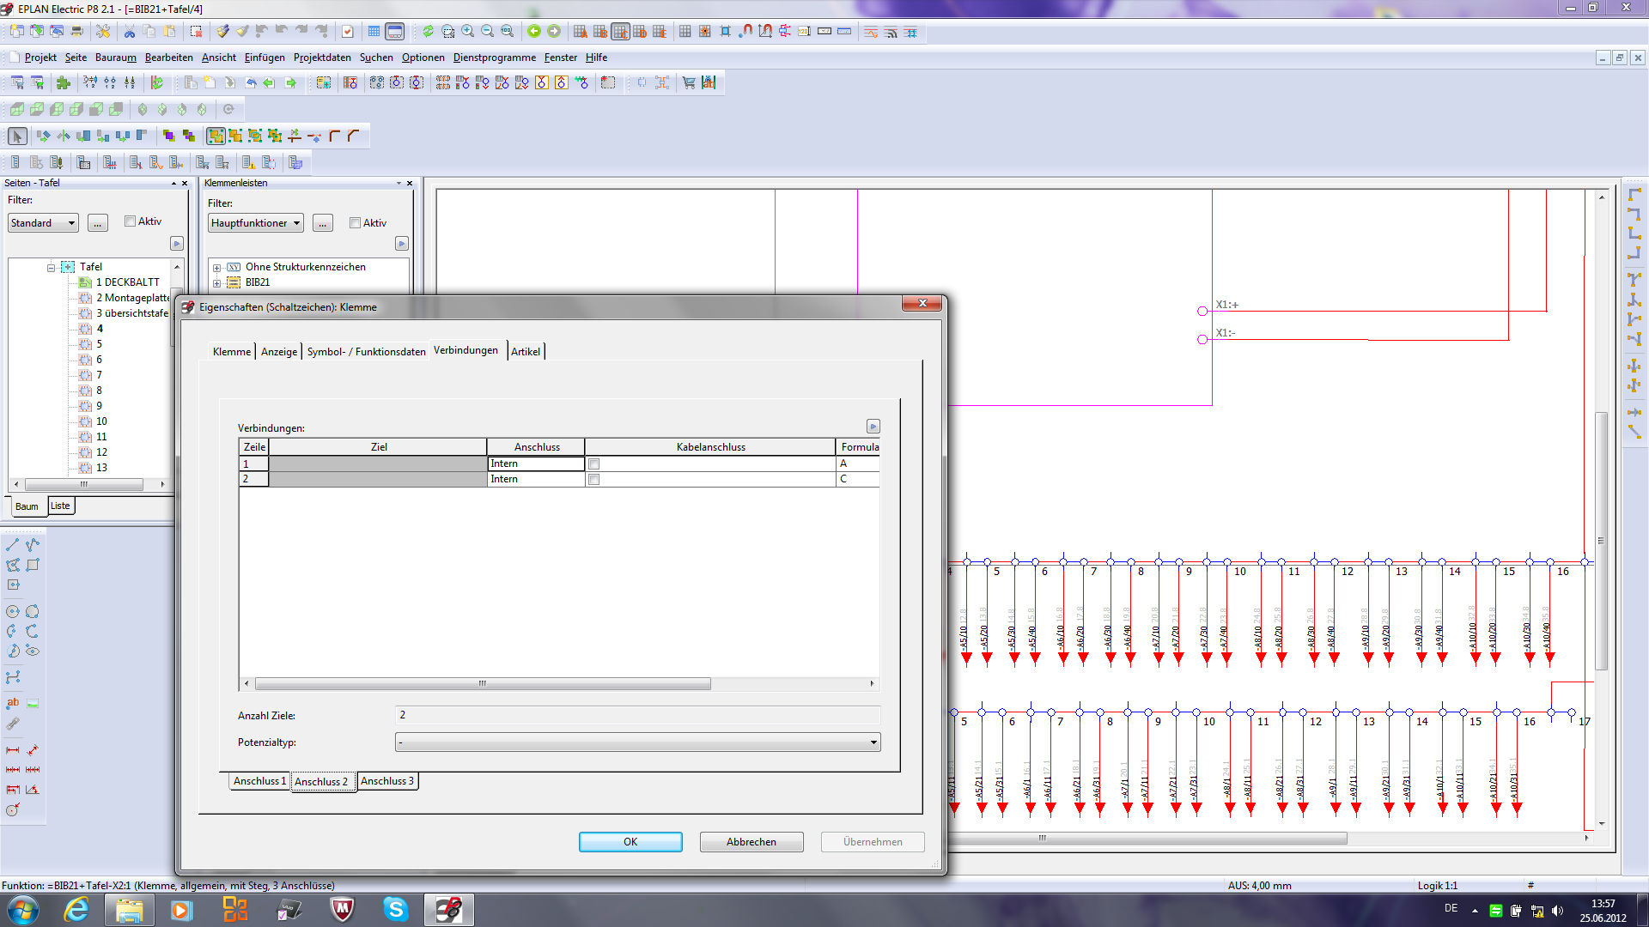
Task: Switch to the Klemme tab
Action: tap(232, 352)
